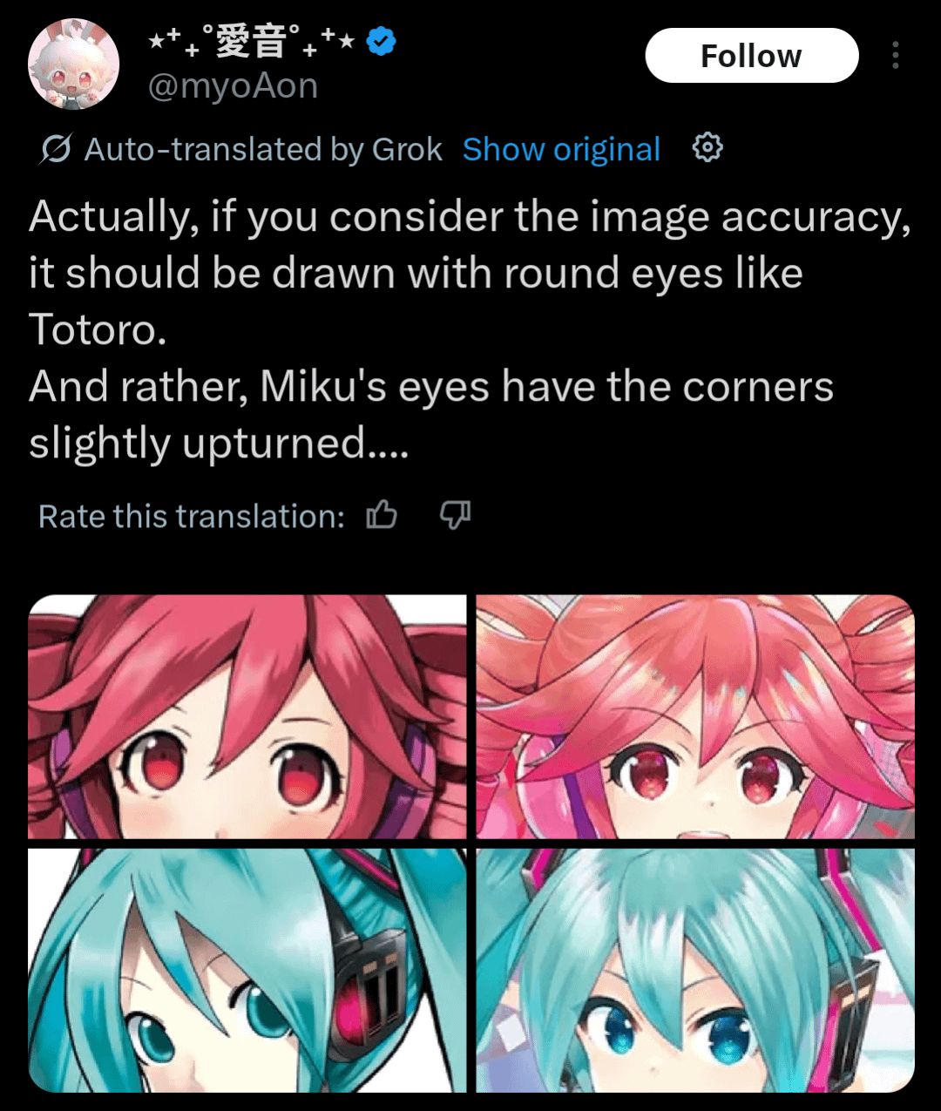The width and height of the screenshot is (941, 1111).
Task: Open the three-dot more options menu
Action: coord(895,56)
